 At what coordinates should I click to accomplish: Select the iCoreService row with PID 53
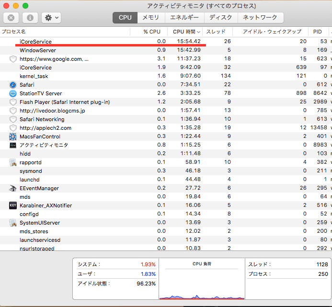click(166, 42)
